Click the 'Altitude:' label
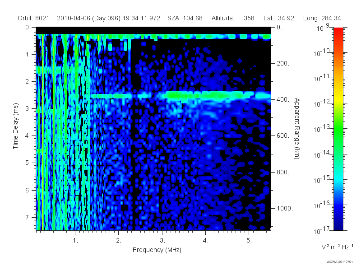 pos(222,18)
